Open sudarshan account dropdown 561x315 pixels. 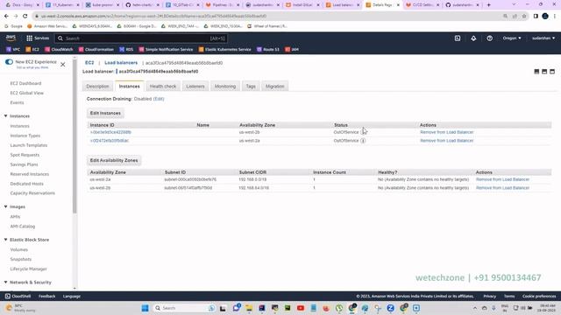[543, 38]
